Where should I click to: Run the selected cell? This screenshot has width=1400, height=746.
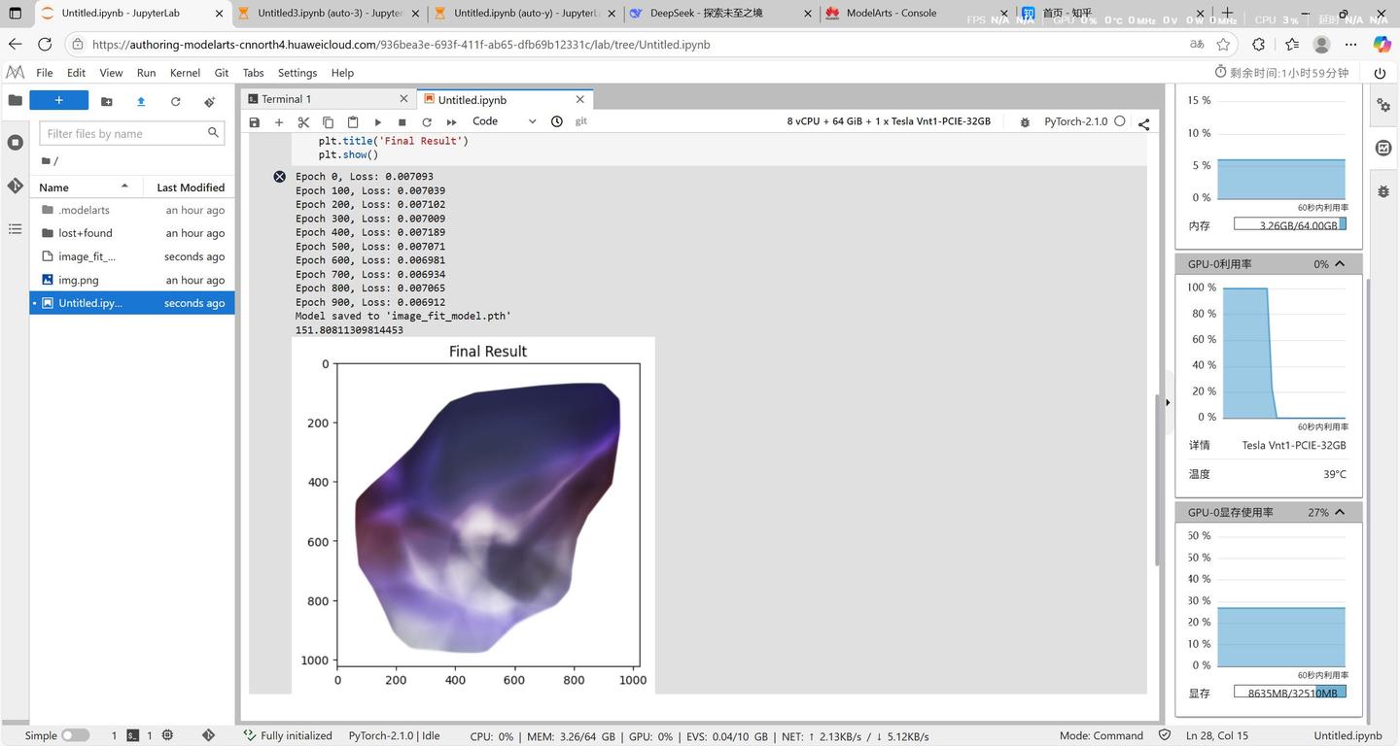(378, 122)
